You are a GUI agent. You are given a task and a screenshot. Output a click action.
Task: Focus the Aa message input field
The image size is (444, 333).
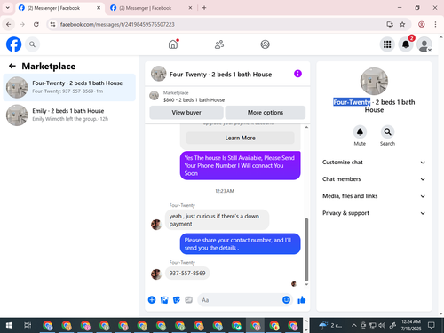[240, 300]
